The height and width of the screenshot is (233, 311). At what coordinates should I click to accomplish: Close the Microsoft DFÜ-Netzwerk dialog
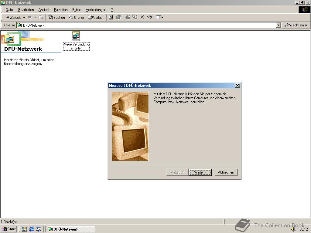(x=238, y=85)
